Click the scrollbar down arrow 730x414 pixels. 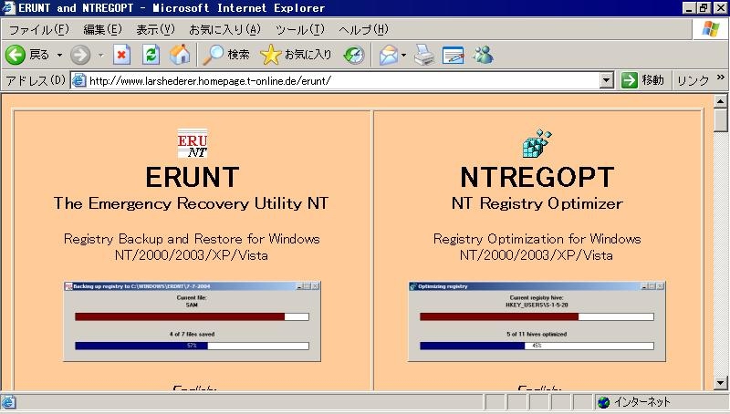point(720,383)
